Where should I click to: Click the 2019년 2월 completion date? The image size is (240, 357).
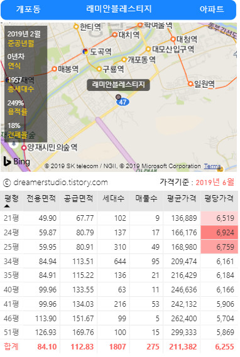[x=24, y=34]
